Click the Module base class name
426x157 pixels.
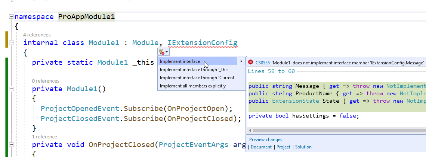145,43
